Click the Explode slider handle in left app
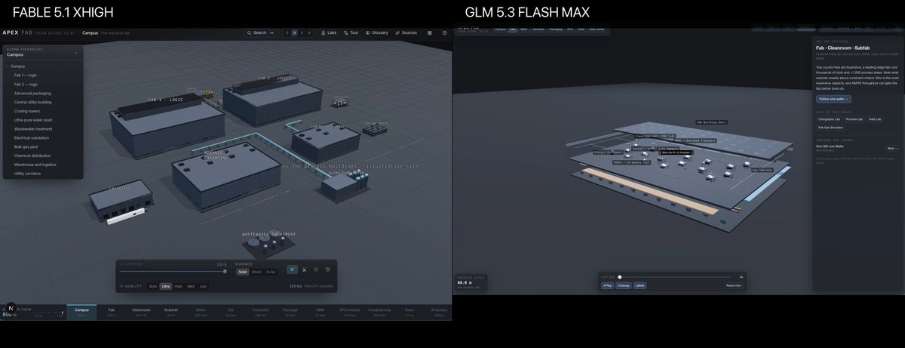Image resolution: width=905 pixels, height=348 pixels. click(224, 271)
